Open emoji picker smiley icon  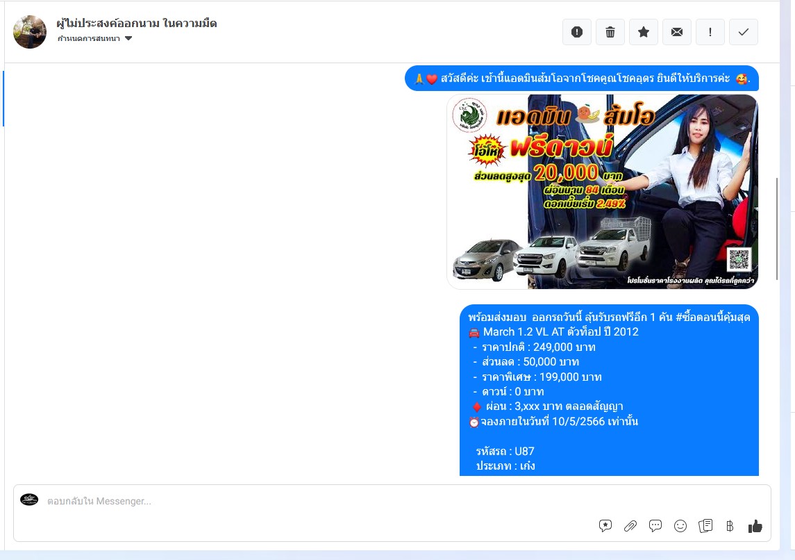point(680,526)
